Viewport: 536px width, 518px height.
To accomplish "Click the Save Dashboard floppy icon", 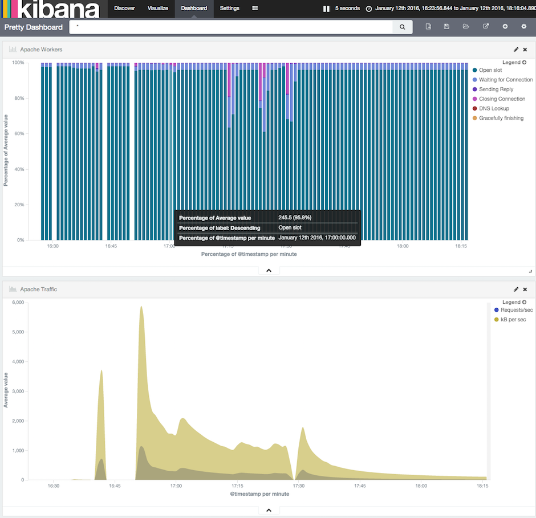I will point(446,27).
